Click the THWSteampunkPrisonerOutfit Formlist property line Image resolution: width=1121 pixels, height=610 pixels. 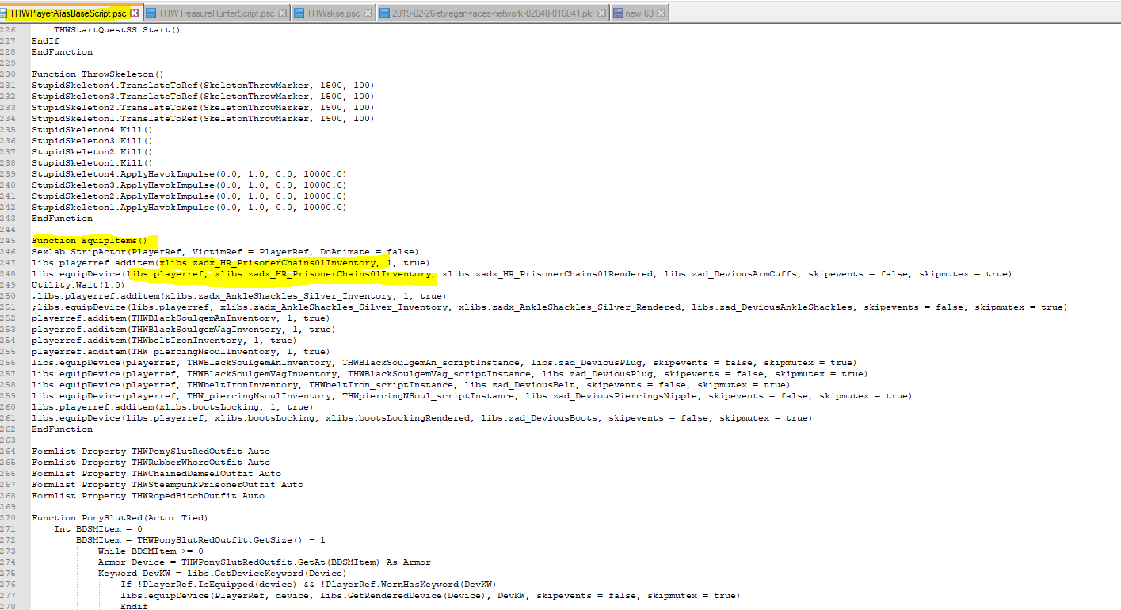point(167,484)
